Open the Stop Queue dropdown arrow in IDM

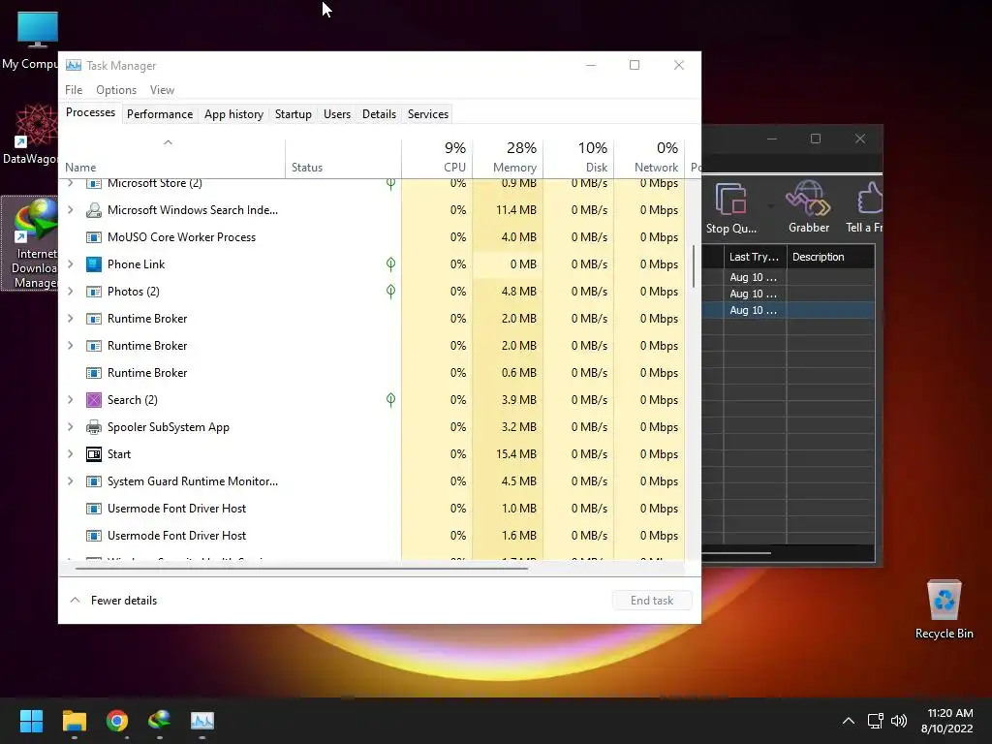tap(770, 206)
